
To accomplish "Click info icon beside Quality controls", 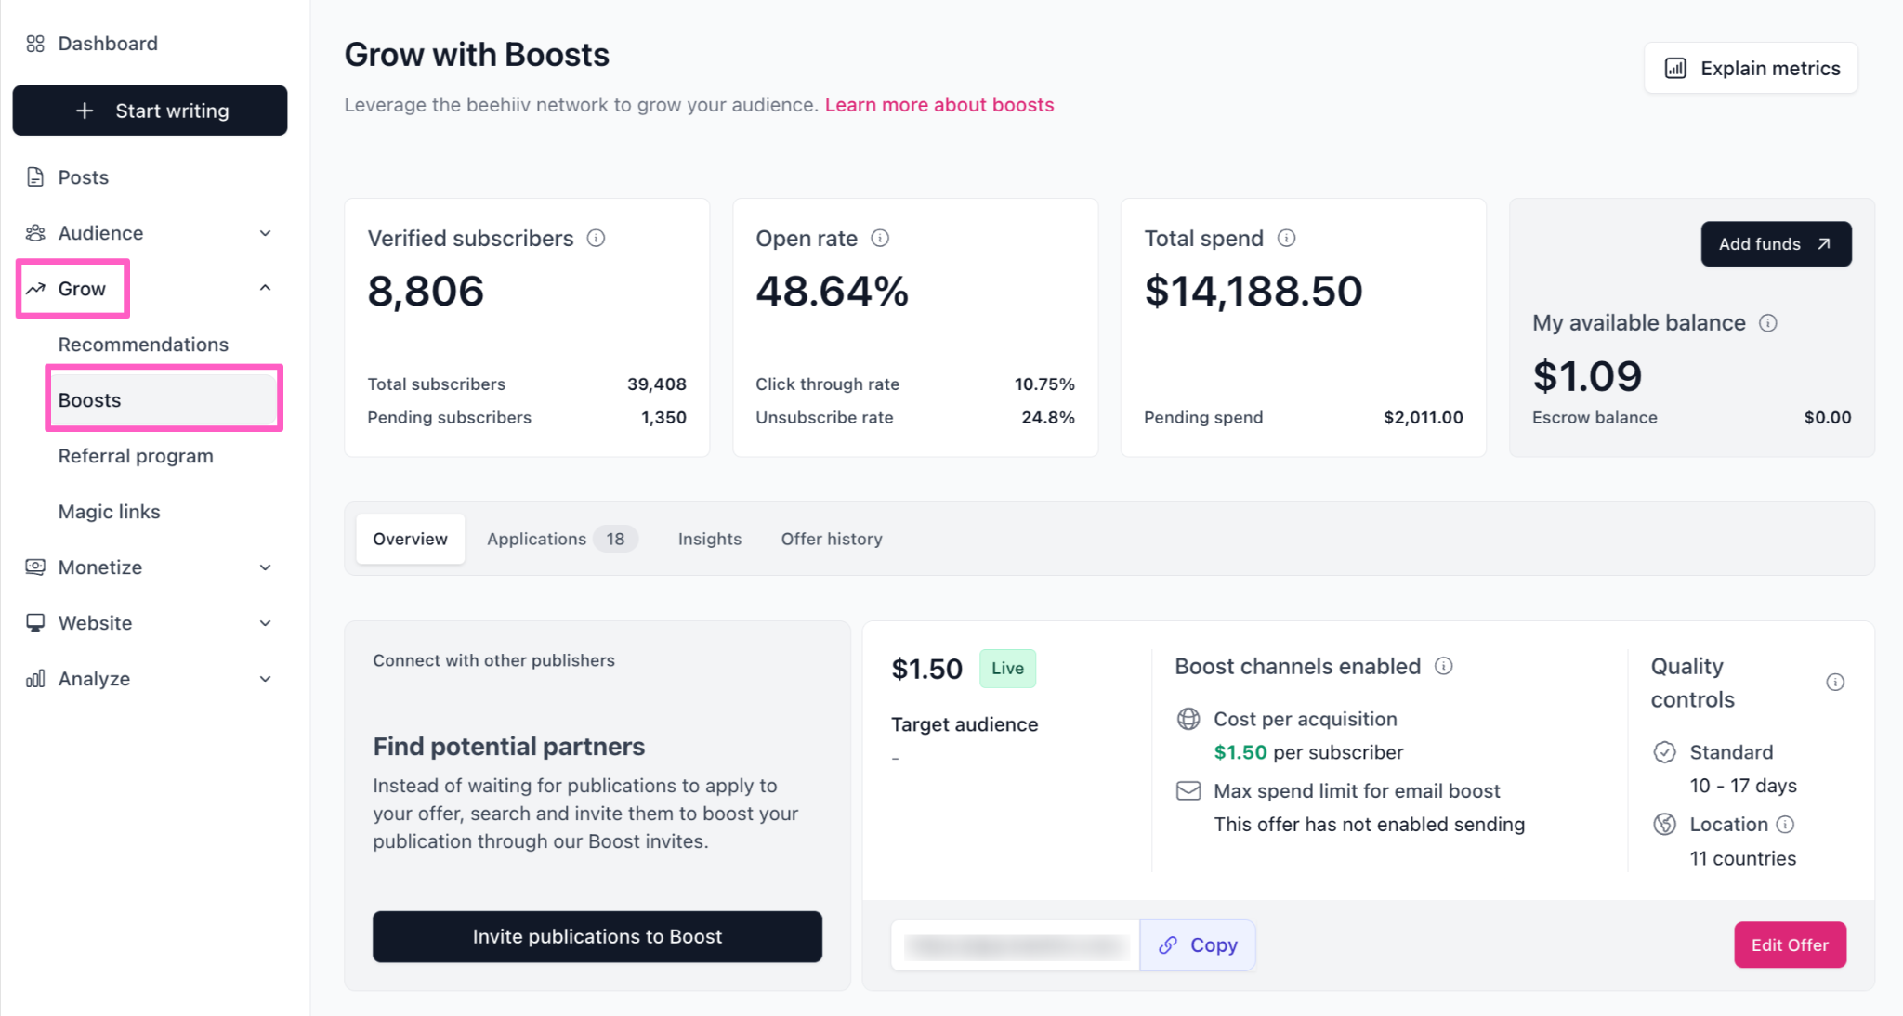I will [x=1834, y=683].
